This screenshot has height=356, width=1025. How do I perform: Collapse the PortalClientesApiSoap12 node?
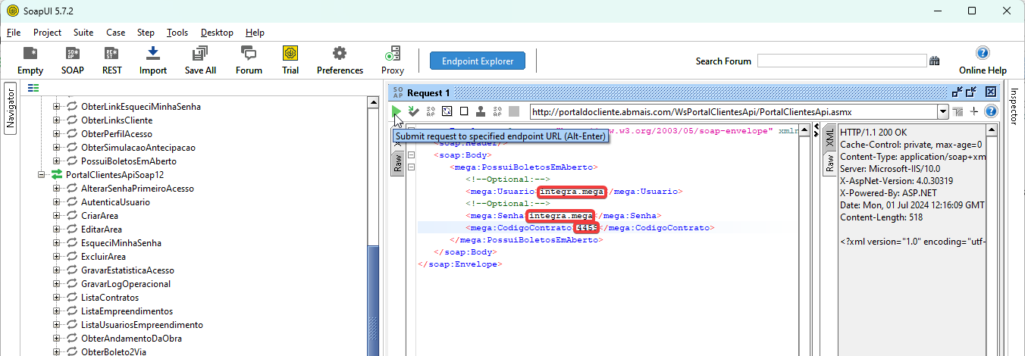(41, 175)
